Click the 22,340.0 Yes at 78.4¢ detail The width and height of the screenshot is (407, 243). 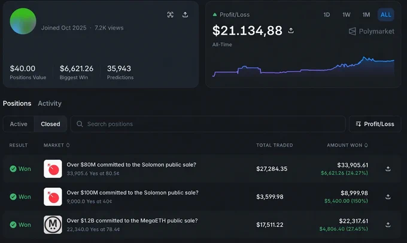[93, 229]
